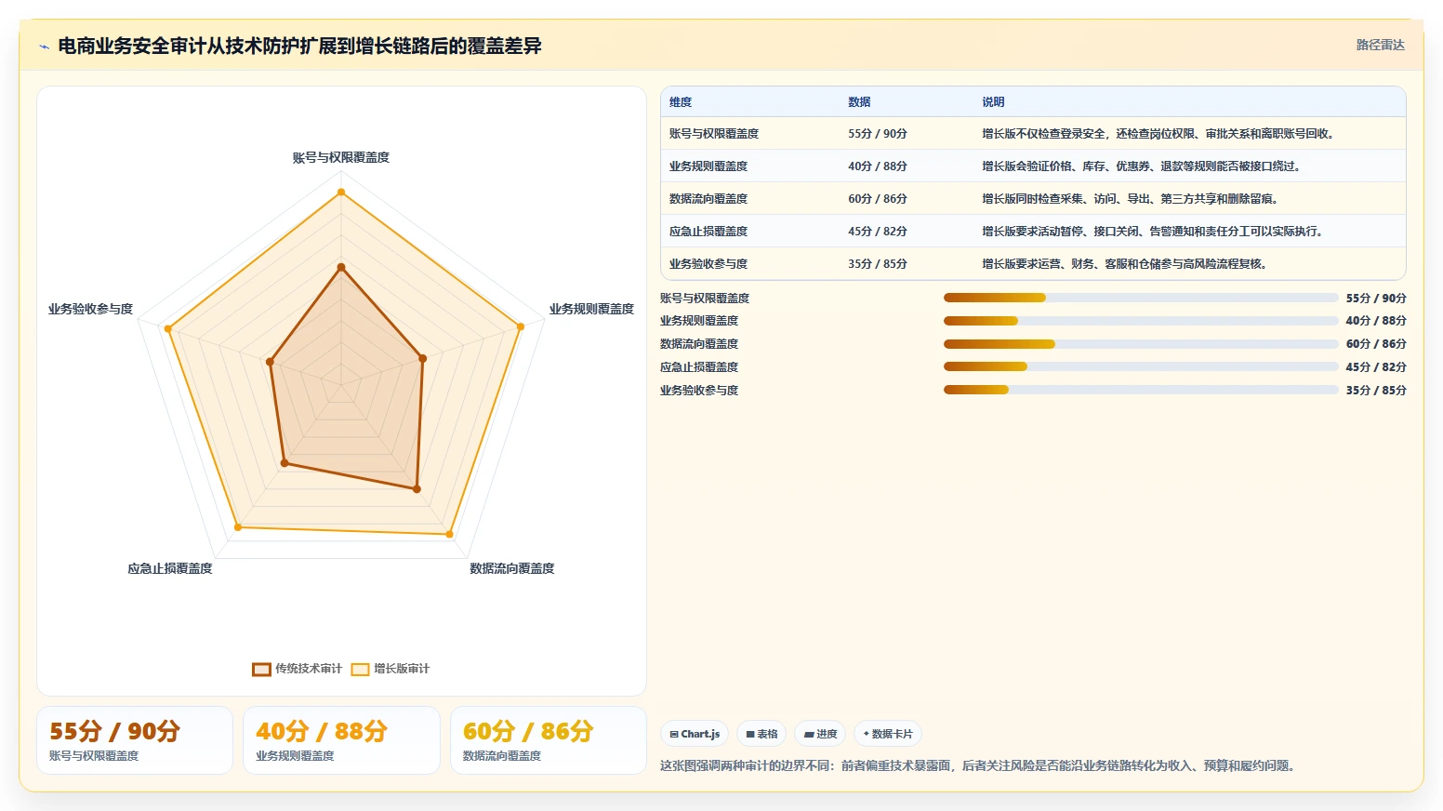Click radar axis label 数据流向覆盖度
Image resolution: width=1443 pixels, height=811 pixels.
coord(512,568)
